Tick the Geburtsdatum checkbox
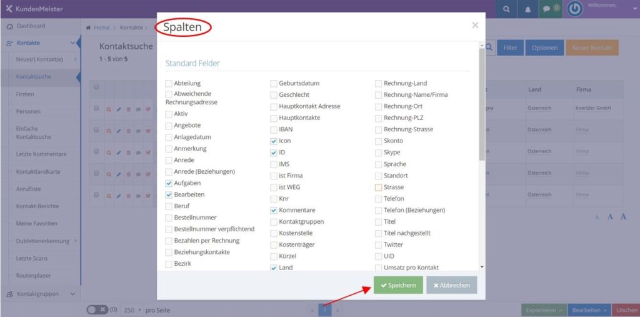Screen dimensions: 640x317 274,84
